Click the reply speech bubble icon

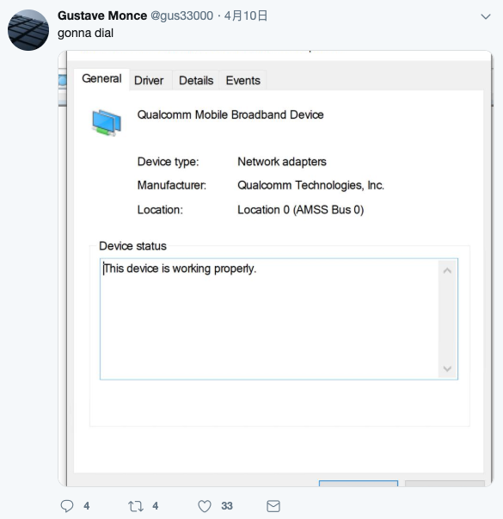[x=67, y=506]
